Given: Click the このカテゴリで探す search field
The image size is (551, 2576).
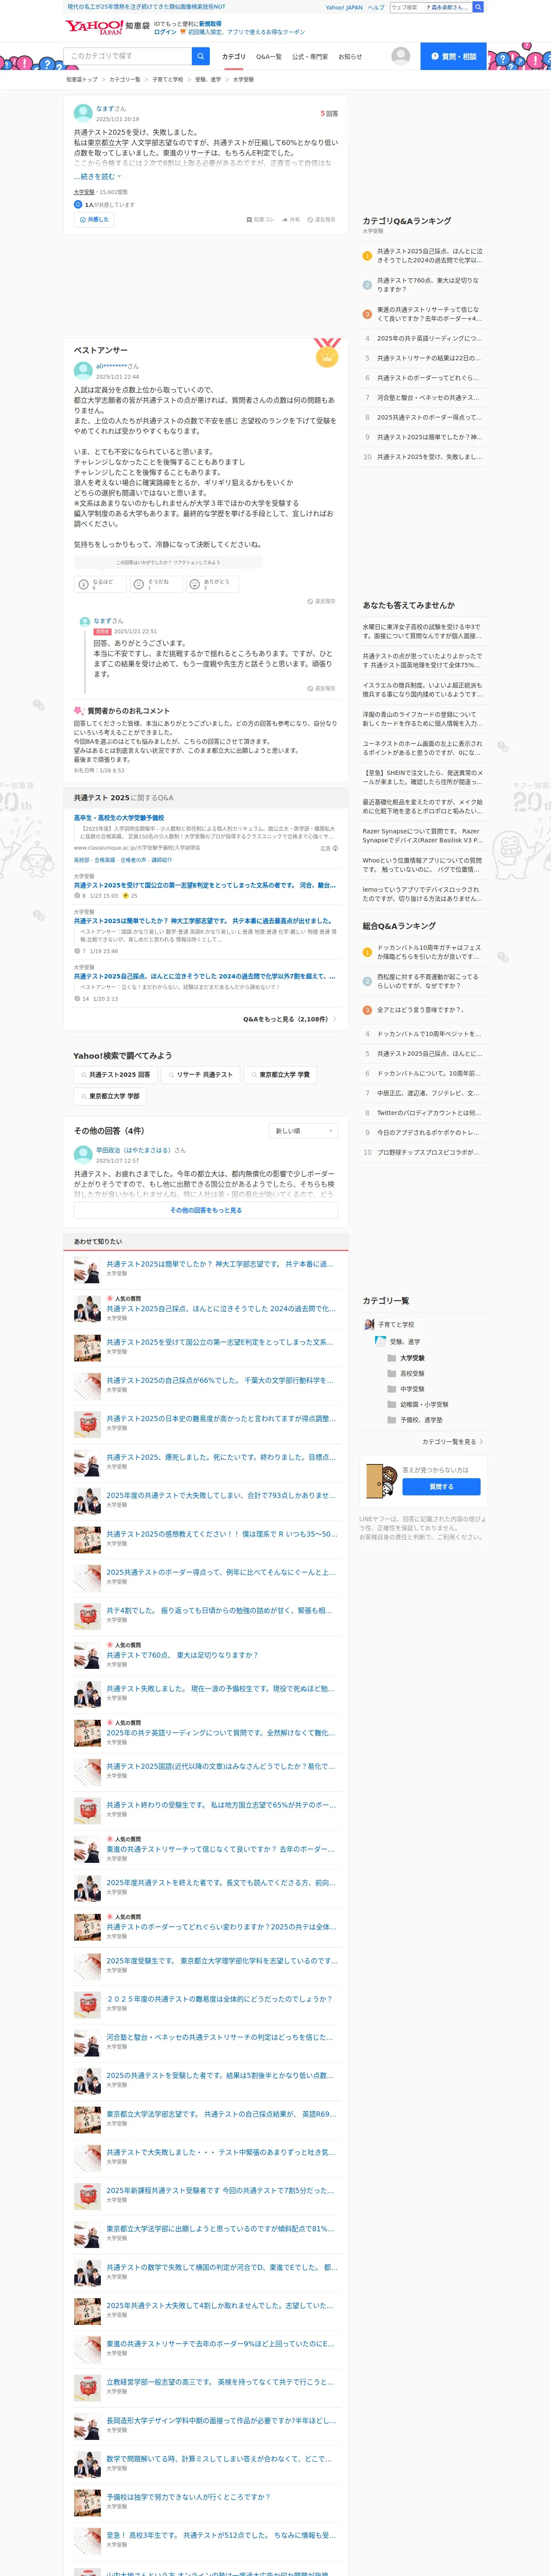Looking at the screenshot, I should click(128, 56).
